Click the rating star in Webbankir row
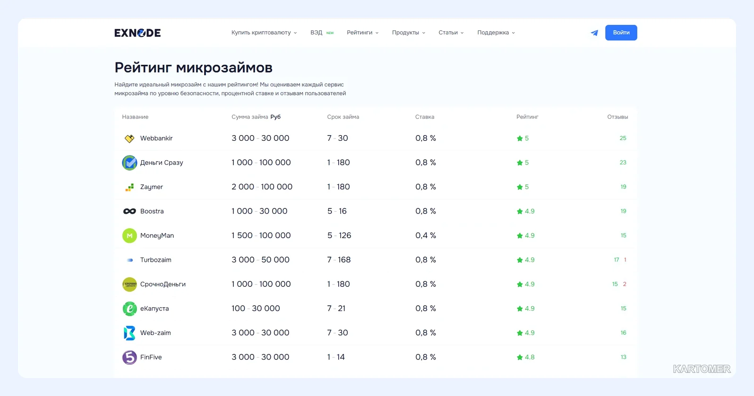This screenshot has width=754, height=396. pyautogui.click(x=520, y=138)
